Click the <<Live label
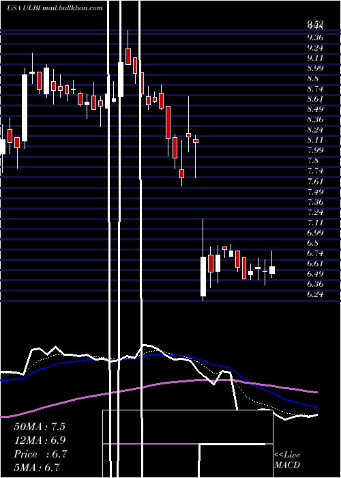The width and height of the screenshot is (341, 478). coord(287,455)
